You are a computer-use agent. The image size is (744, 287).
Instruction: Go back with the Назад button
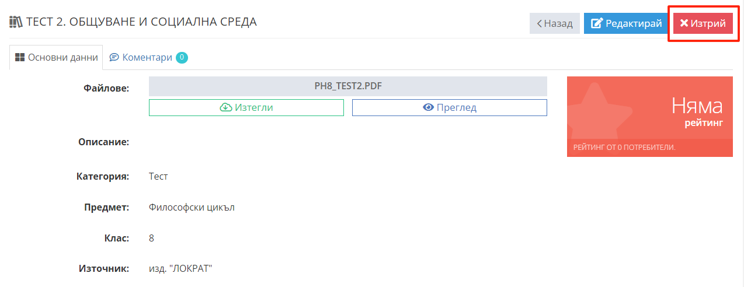(x=555, y=23)
